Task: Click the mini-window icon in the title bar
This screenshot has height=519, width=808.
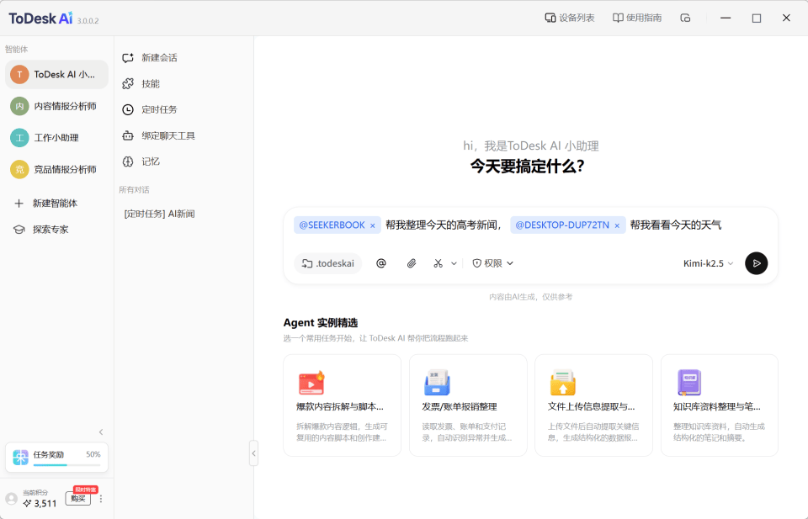Action: click(685, 18)
